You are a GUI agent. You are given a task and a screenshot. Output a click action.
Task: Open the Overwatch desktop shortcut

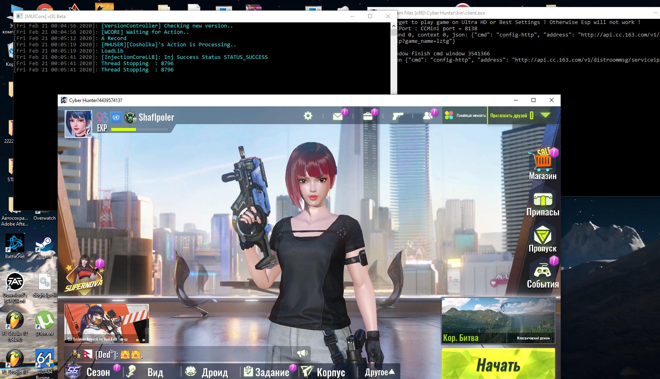44,218
